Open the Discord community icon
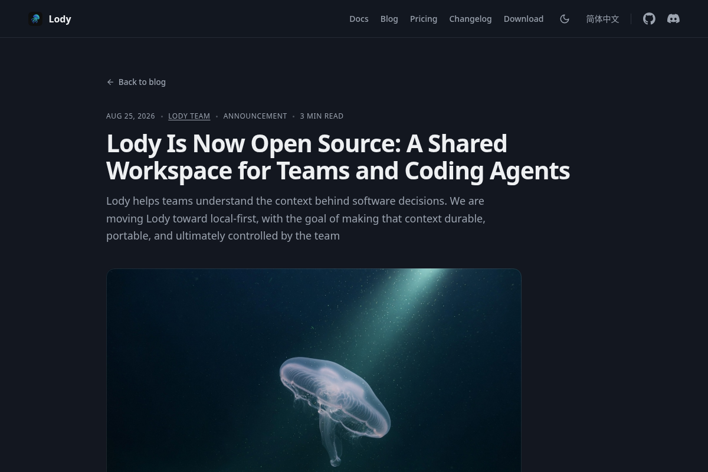The image size is (708, 472). click(673, 19)
